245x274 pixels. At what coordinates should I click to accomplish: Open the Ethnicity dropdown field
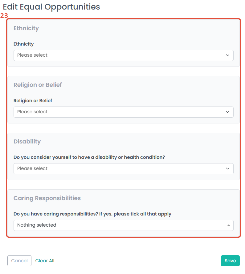124,55
